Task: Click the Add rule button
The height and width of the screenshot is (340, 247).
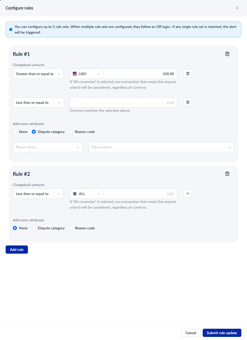Action: tap(17, 250)
